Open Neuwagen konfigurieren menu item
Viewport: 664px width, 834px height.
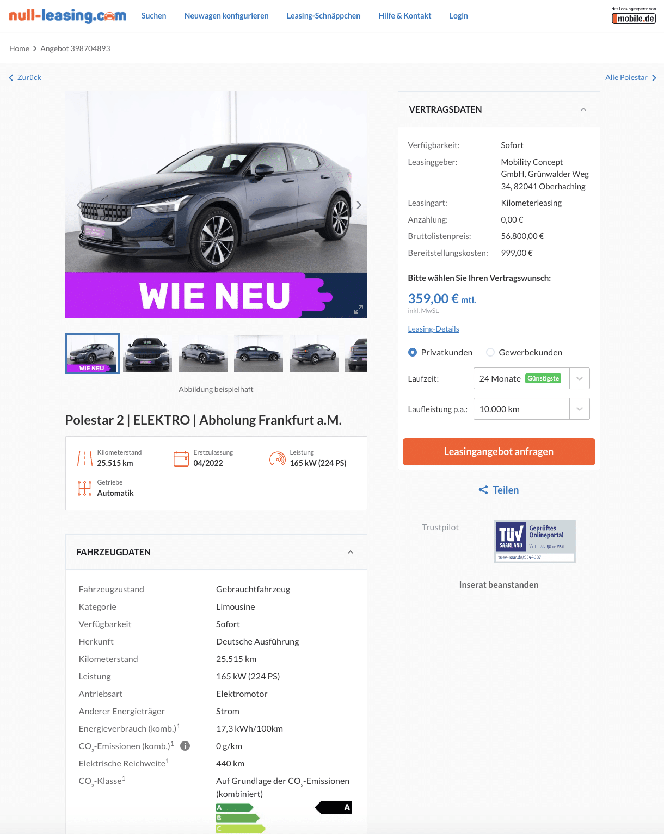[226, 16]
